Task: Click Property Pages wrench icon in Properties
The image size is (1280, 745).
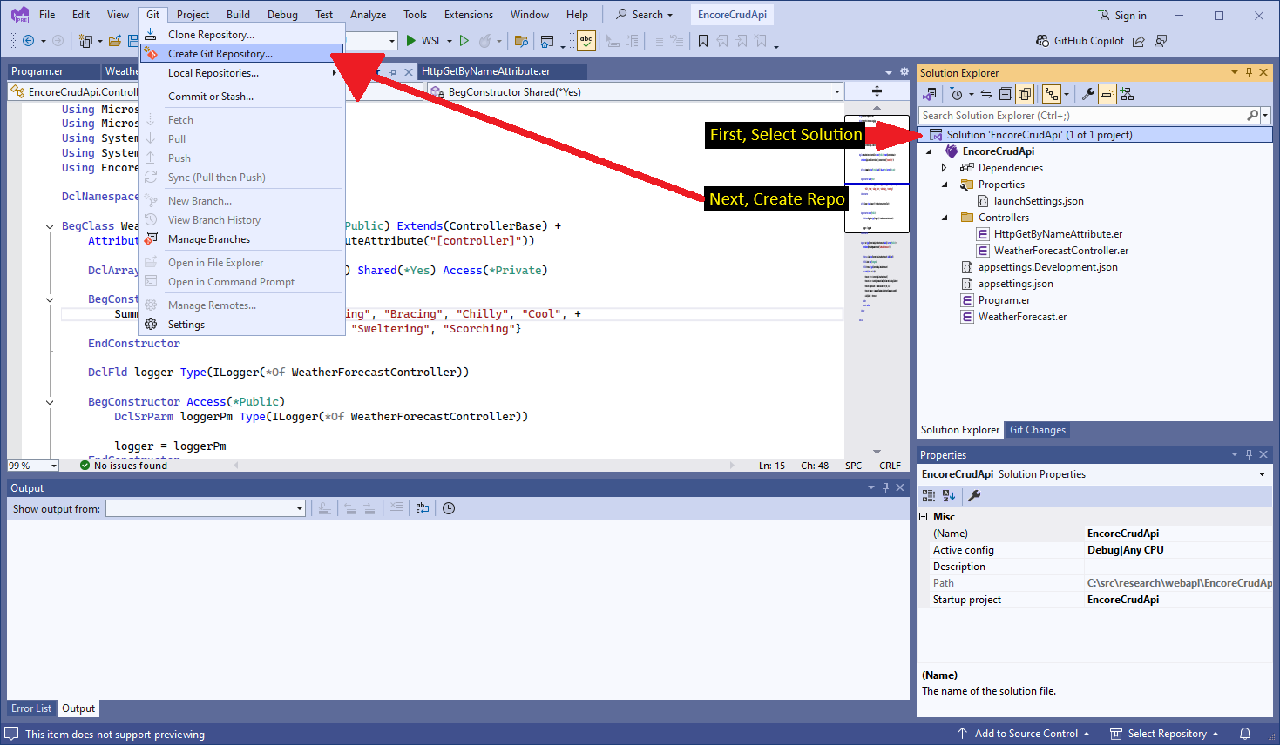Action: coord(974,496)
